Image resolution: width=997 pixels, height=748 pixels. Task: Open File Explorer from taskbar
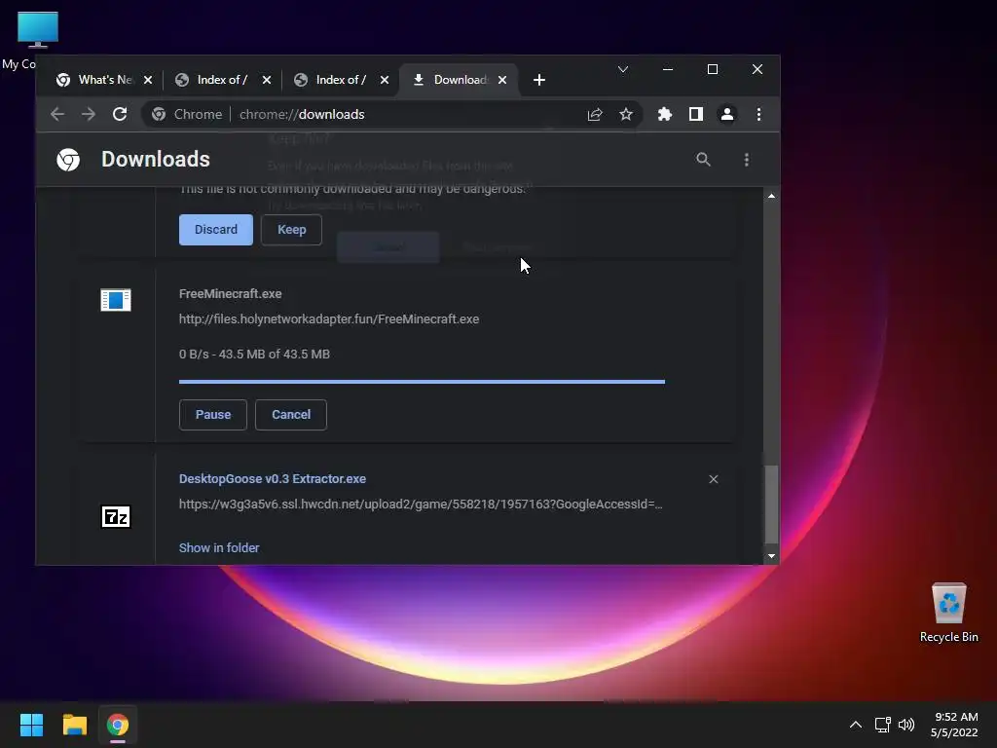tap(74, 725)
